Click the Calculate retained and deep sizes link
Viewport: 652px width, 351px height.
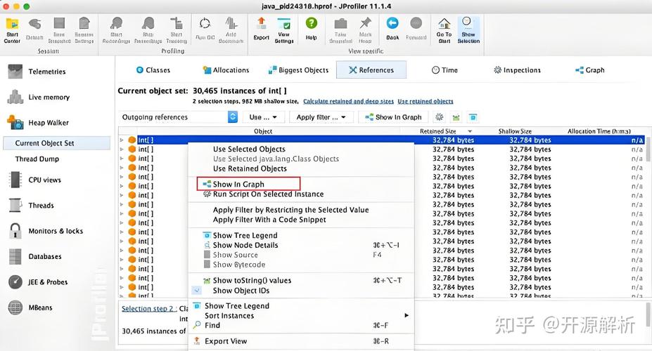tap(348, 101)
